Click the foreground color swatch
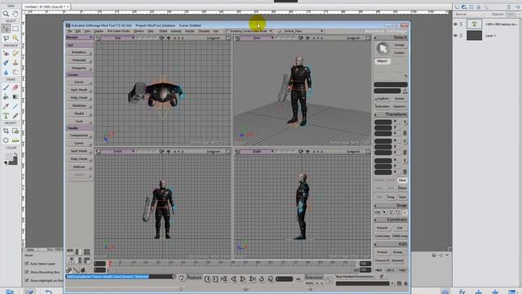The height and width of the screenshot is (294, 522). click(x=8, y=157)
